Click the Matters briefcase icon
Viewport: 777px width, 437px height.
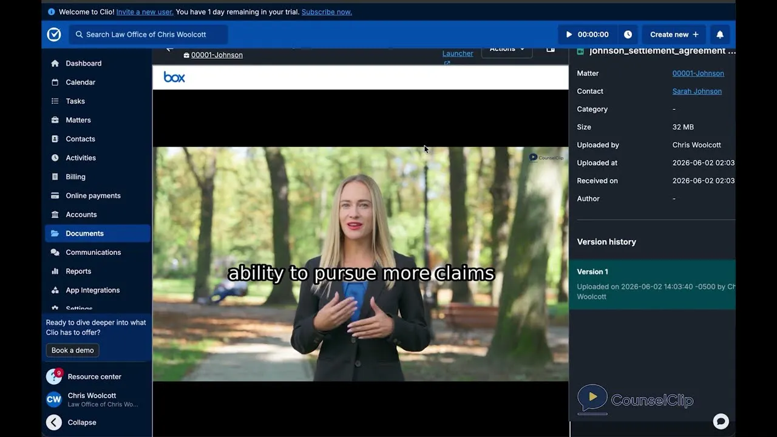55,120
